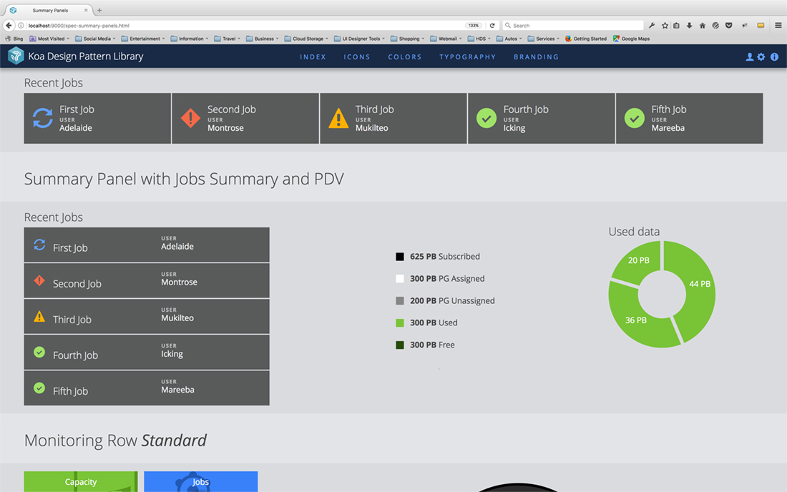The height and width of the screenshot is (492, 787).
Task: Go to the ICONS navigation tab
Action: [357, 57]
